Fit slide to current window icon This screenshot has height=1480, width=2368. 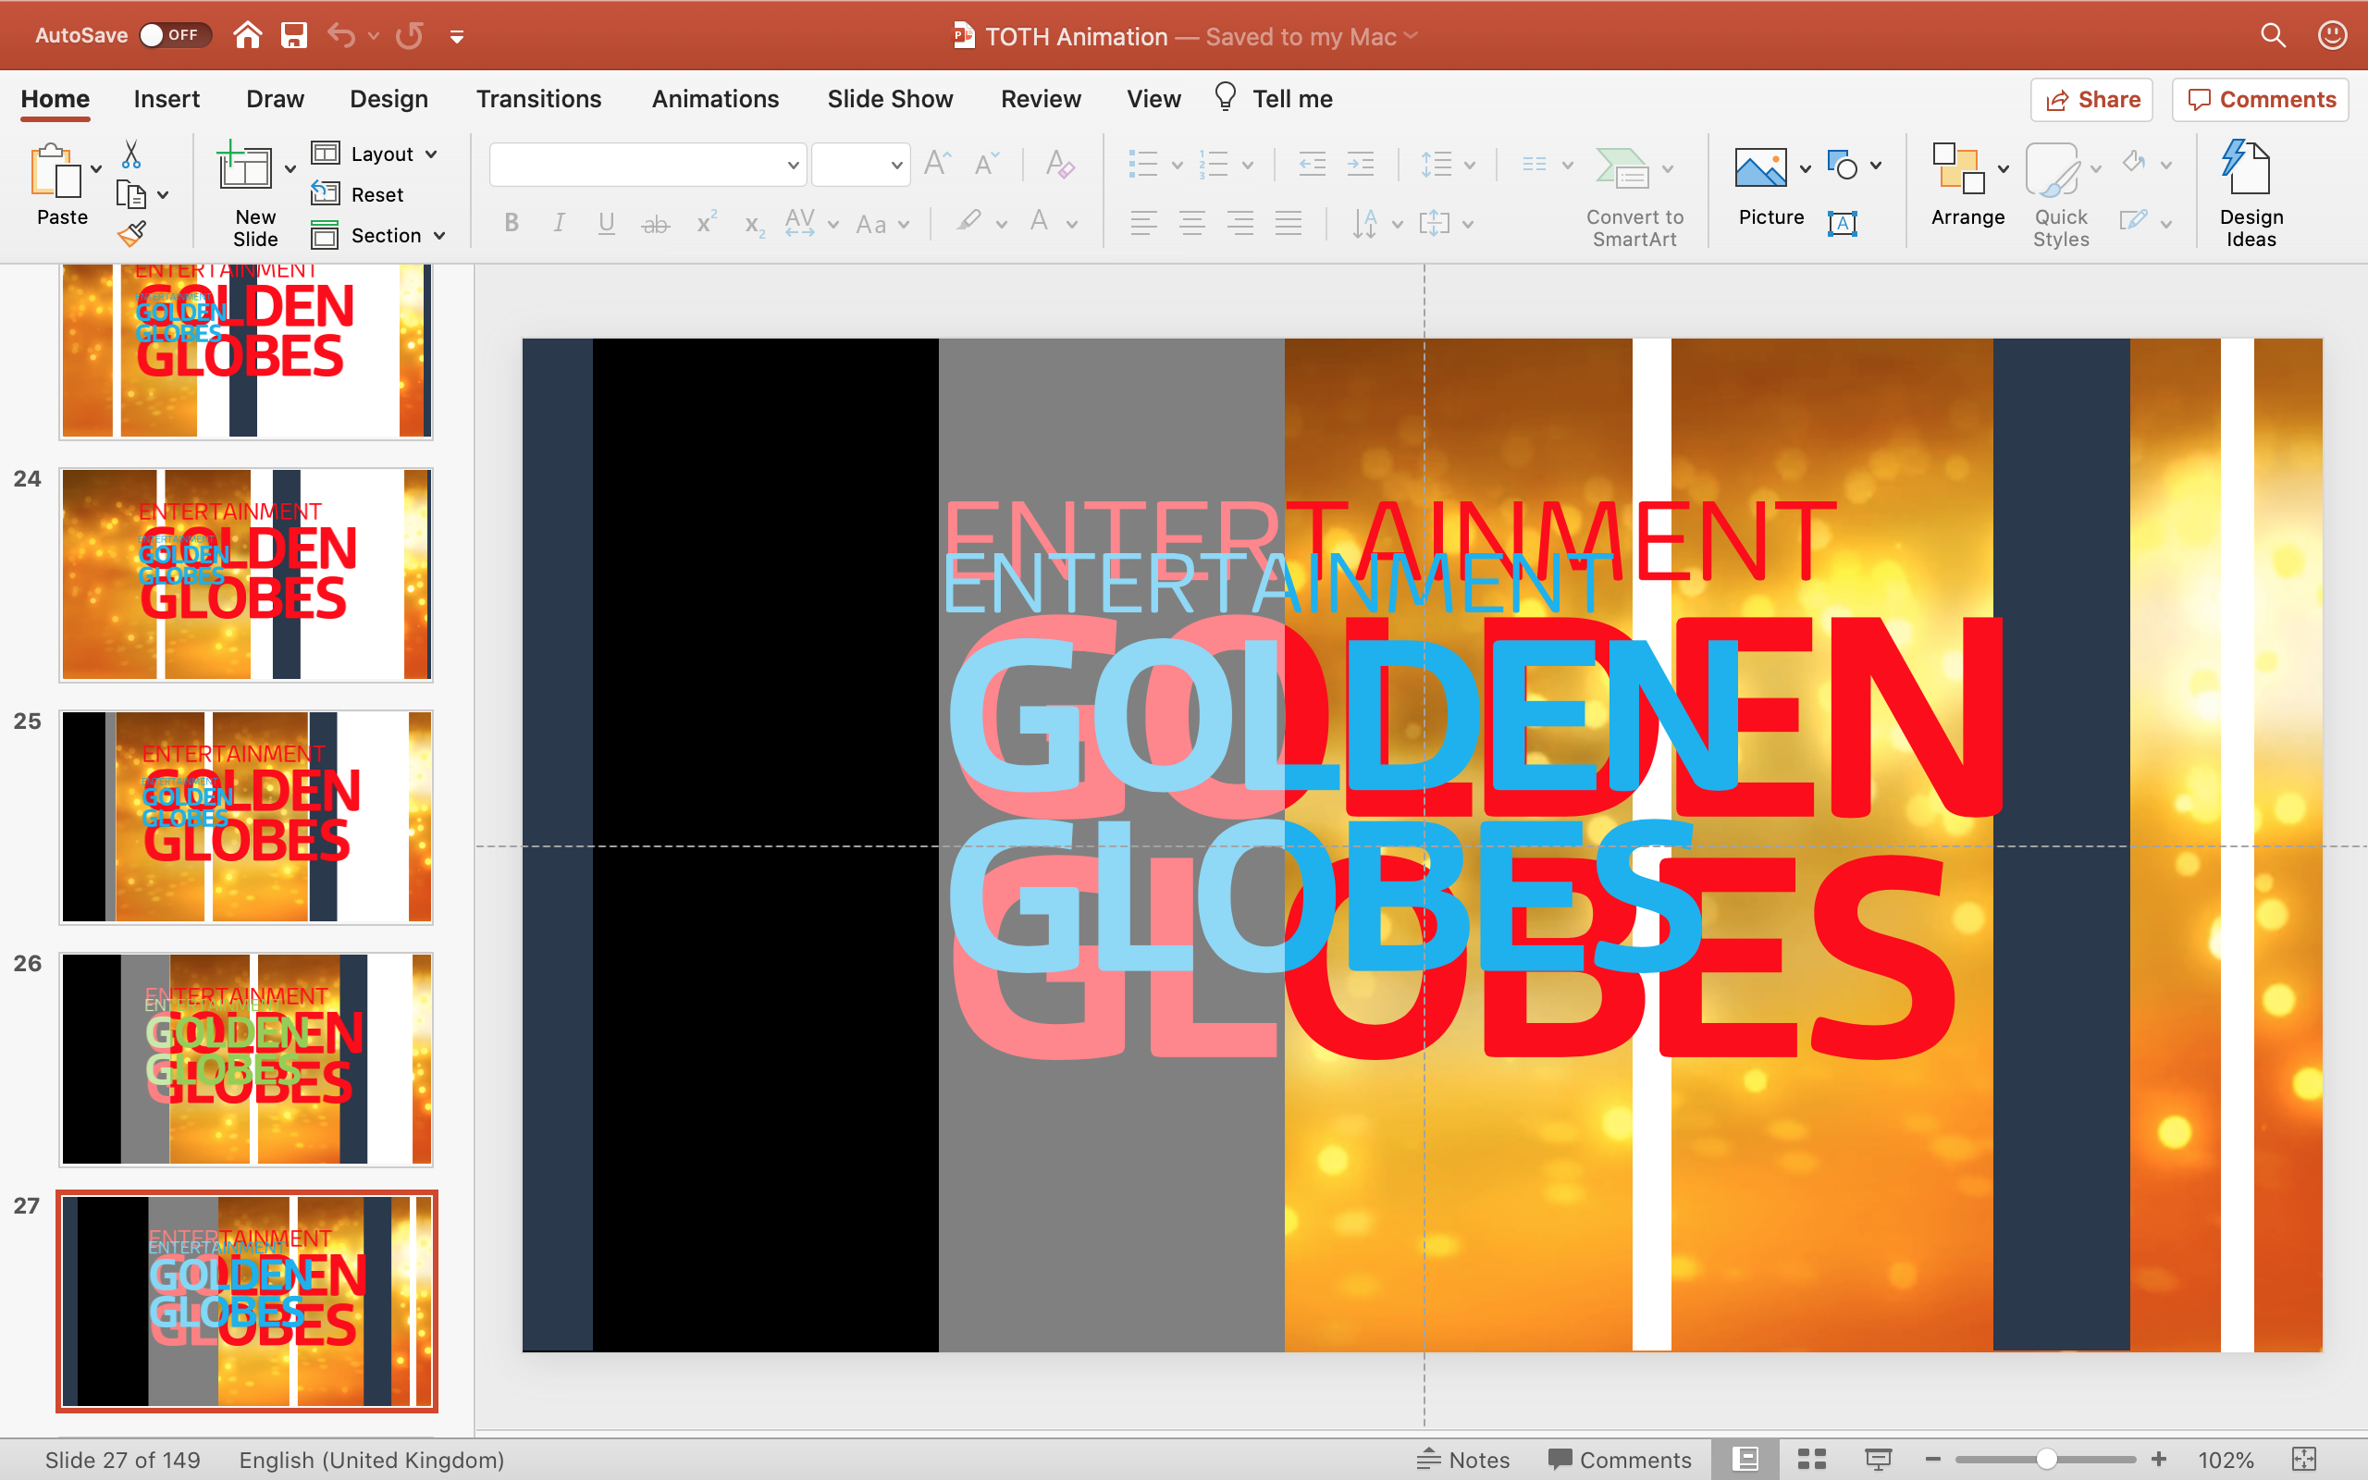point(2304,1460)
